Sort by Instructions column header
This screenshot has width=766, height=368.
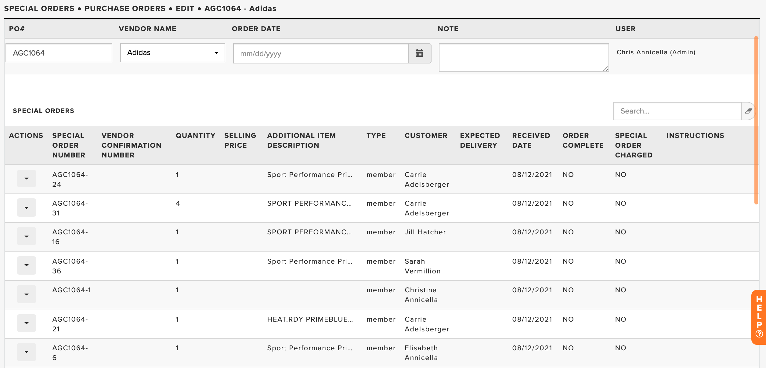[695, 135]
